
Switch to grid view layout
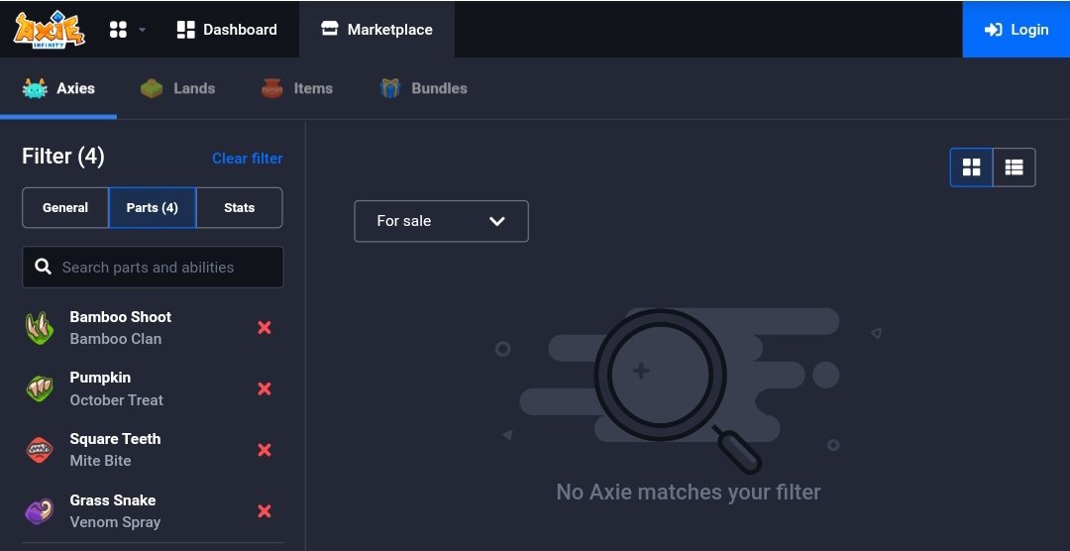click(x=971, y=167)
